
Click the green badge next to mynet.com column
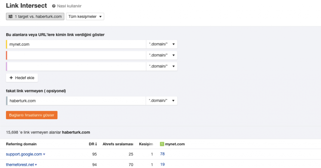[162, 144]
